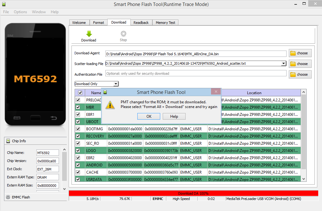322x211 pixels.
Task: Open the Options menu
Action: click(20, 12)
